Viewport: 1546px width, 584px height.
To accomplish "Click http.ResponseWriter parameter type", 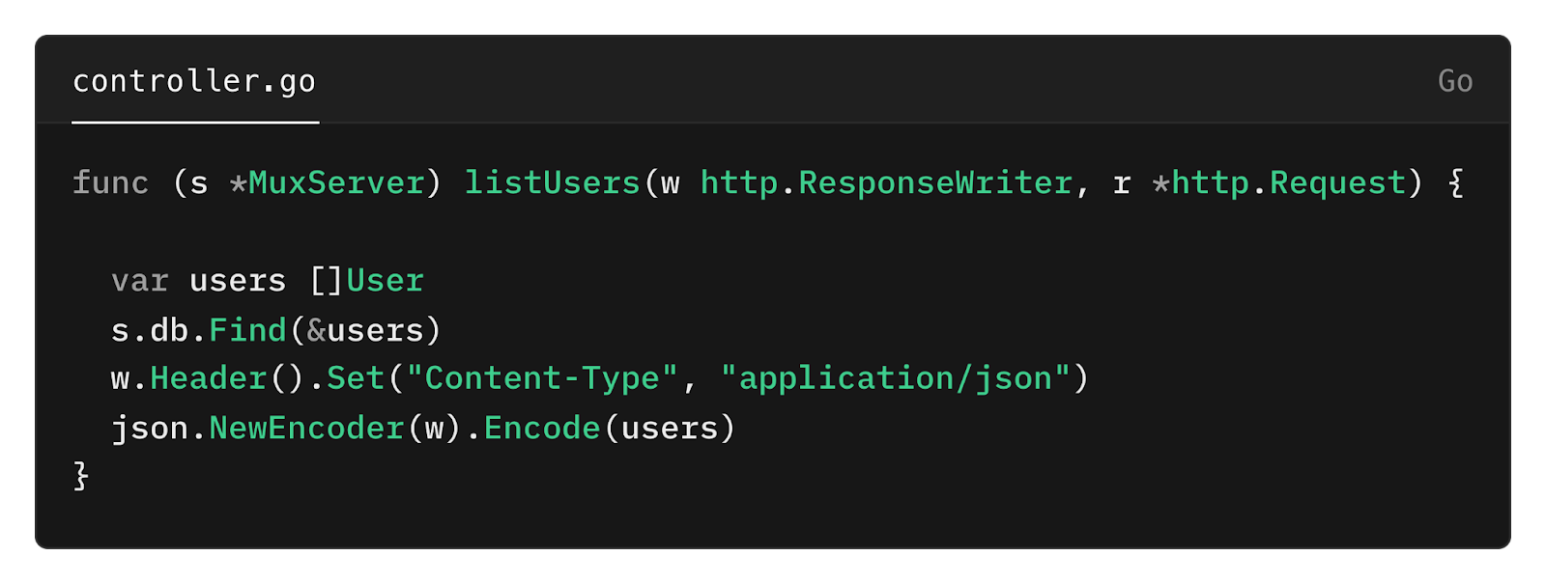I will (x=886, y=182).
